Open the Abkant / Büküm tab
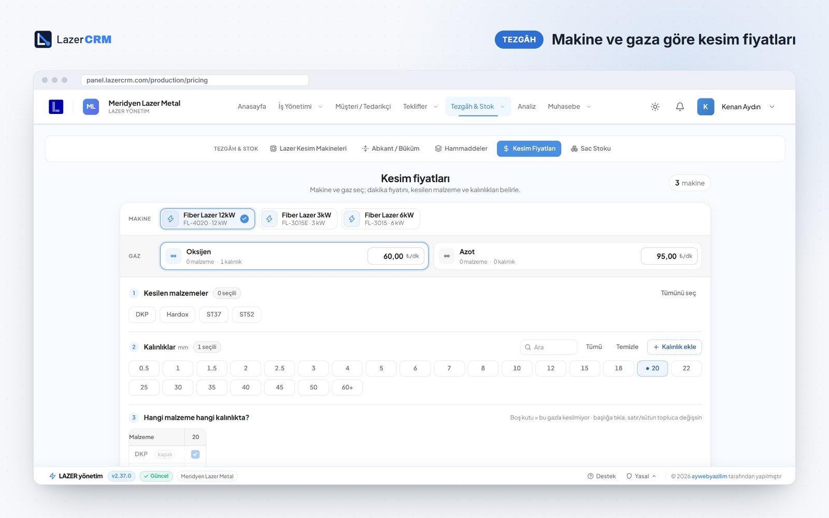Screen dimensions: 829x518 point(391,149)
